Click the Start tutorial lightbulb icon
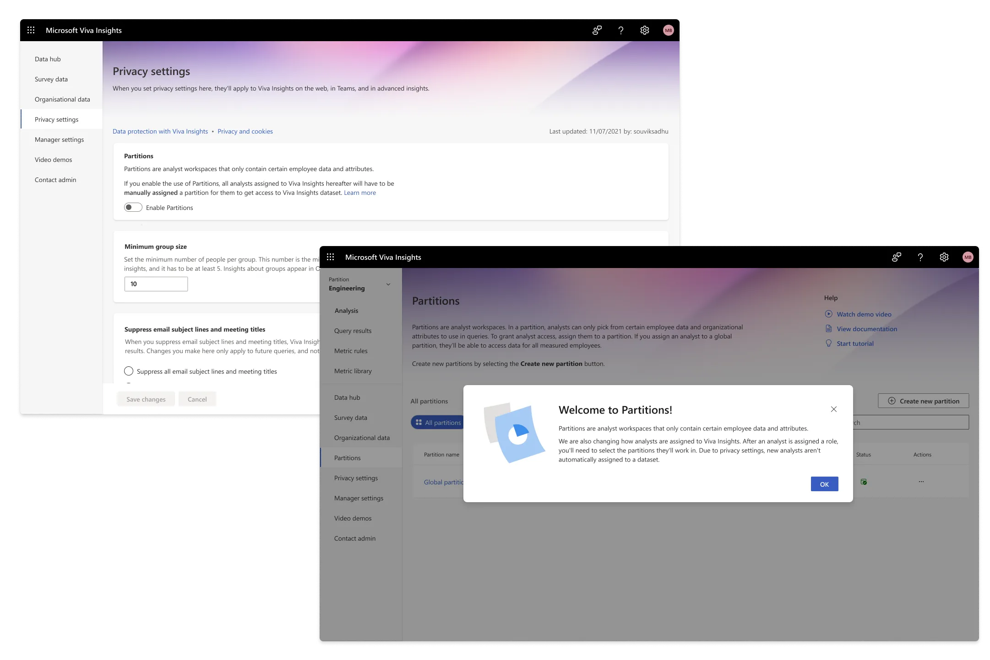This screenshot has height=660, width=990. point(829,343)
